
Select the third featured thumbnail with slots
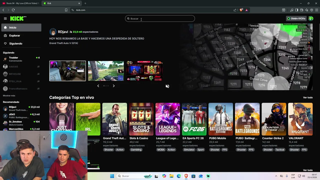click(144, 71)
